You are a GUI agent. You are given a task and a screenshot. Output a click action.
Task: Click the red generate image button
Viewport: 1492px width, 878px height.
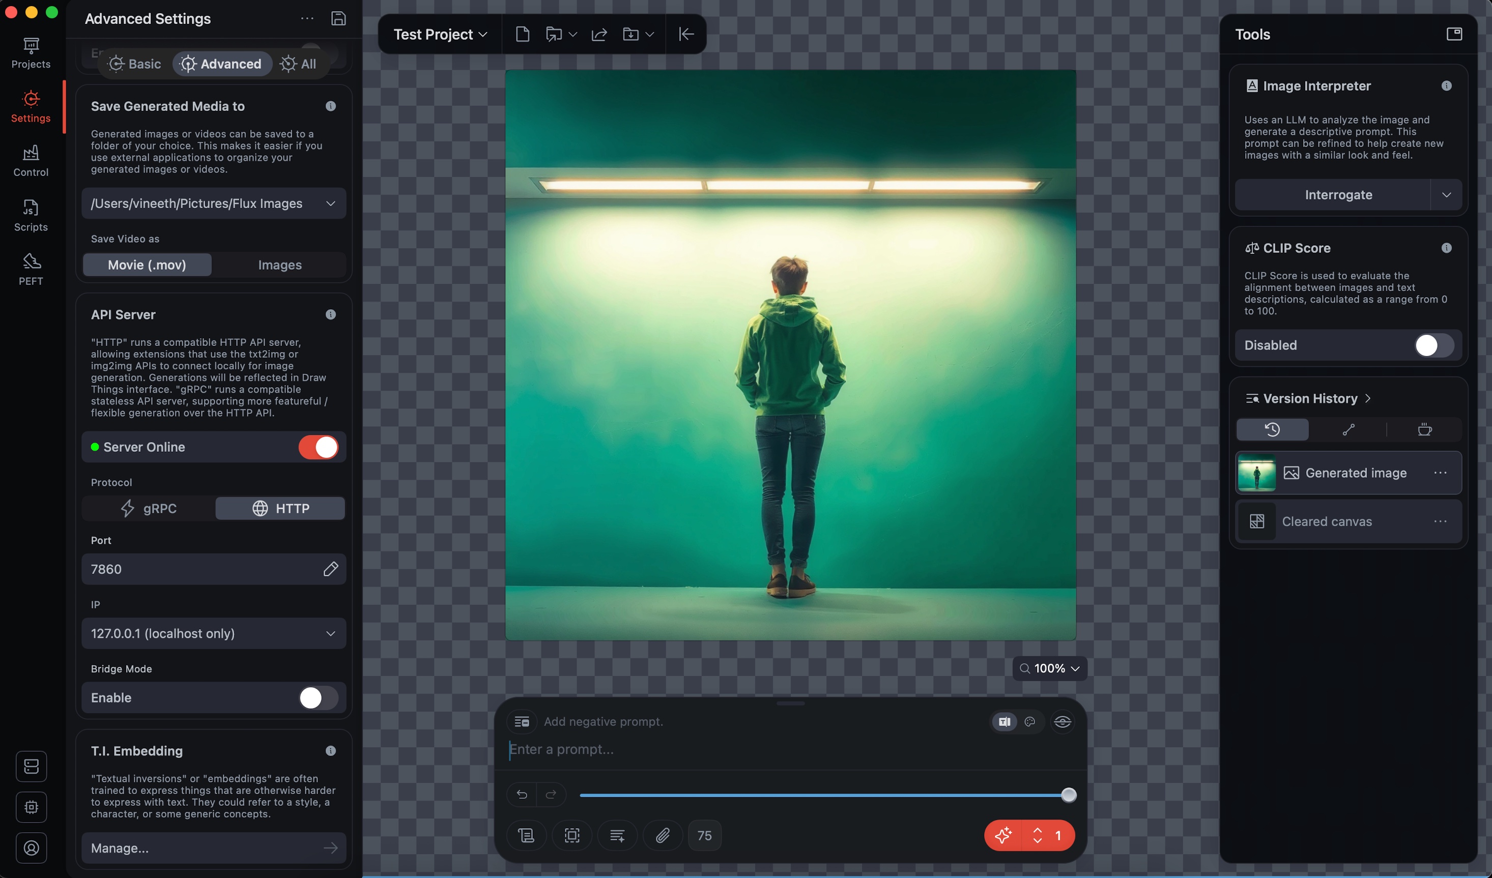1003,835
